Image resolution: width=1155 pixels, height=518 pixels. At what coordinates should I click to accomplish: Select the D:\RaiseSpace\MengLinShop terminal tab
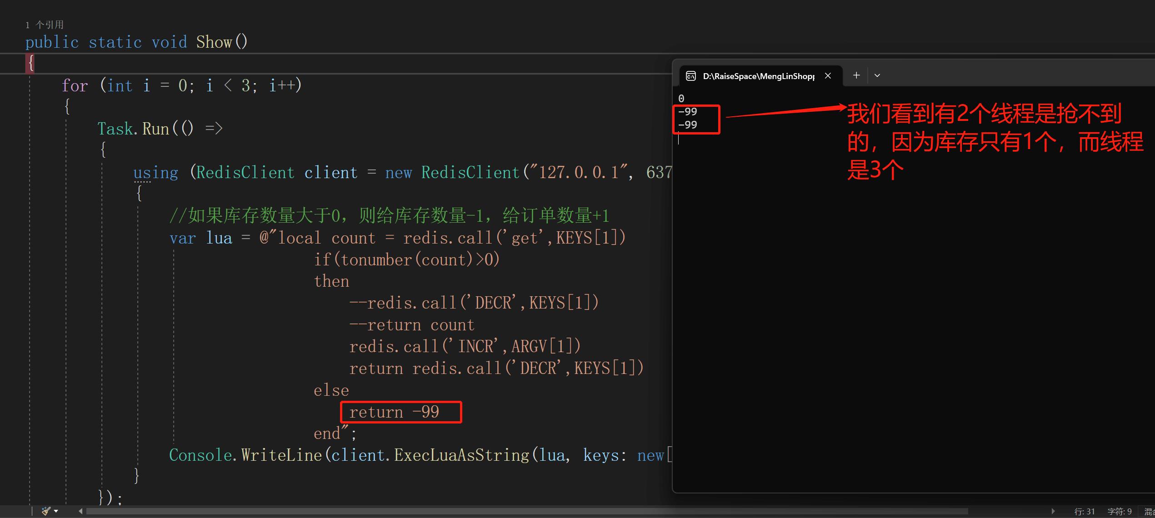[758, 76]
